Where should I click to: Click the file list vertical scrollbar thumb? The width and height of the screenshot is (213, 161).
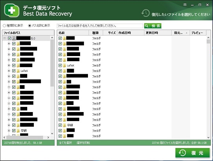[x=208, y=41]
